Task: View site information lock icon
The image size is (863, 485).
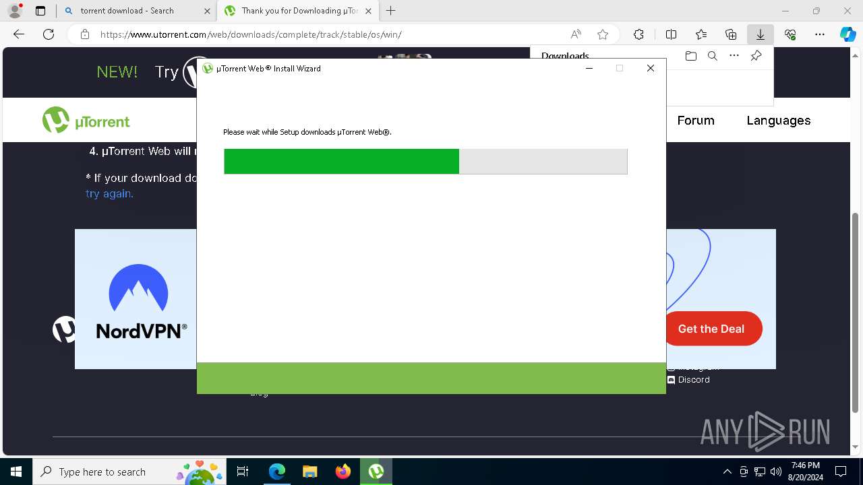Action: pyautogui.click(x=85, y=34)
